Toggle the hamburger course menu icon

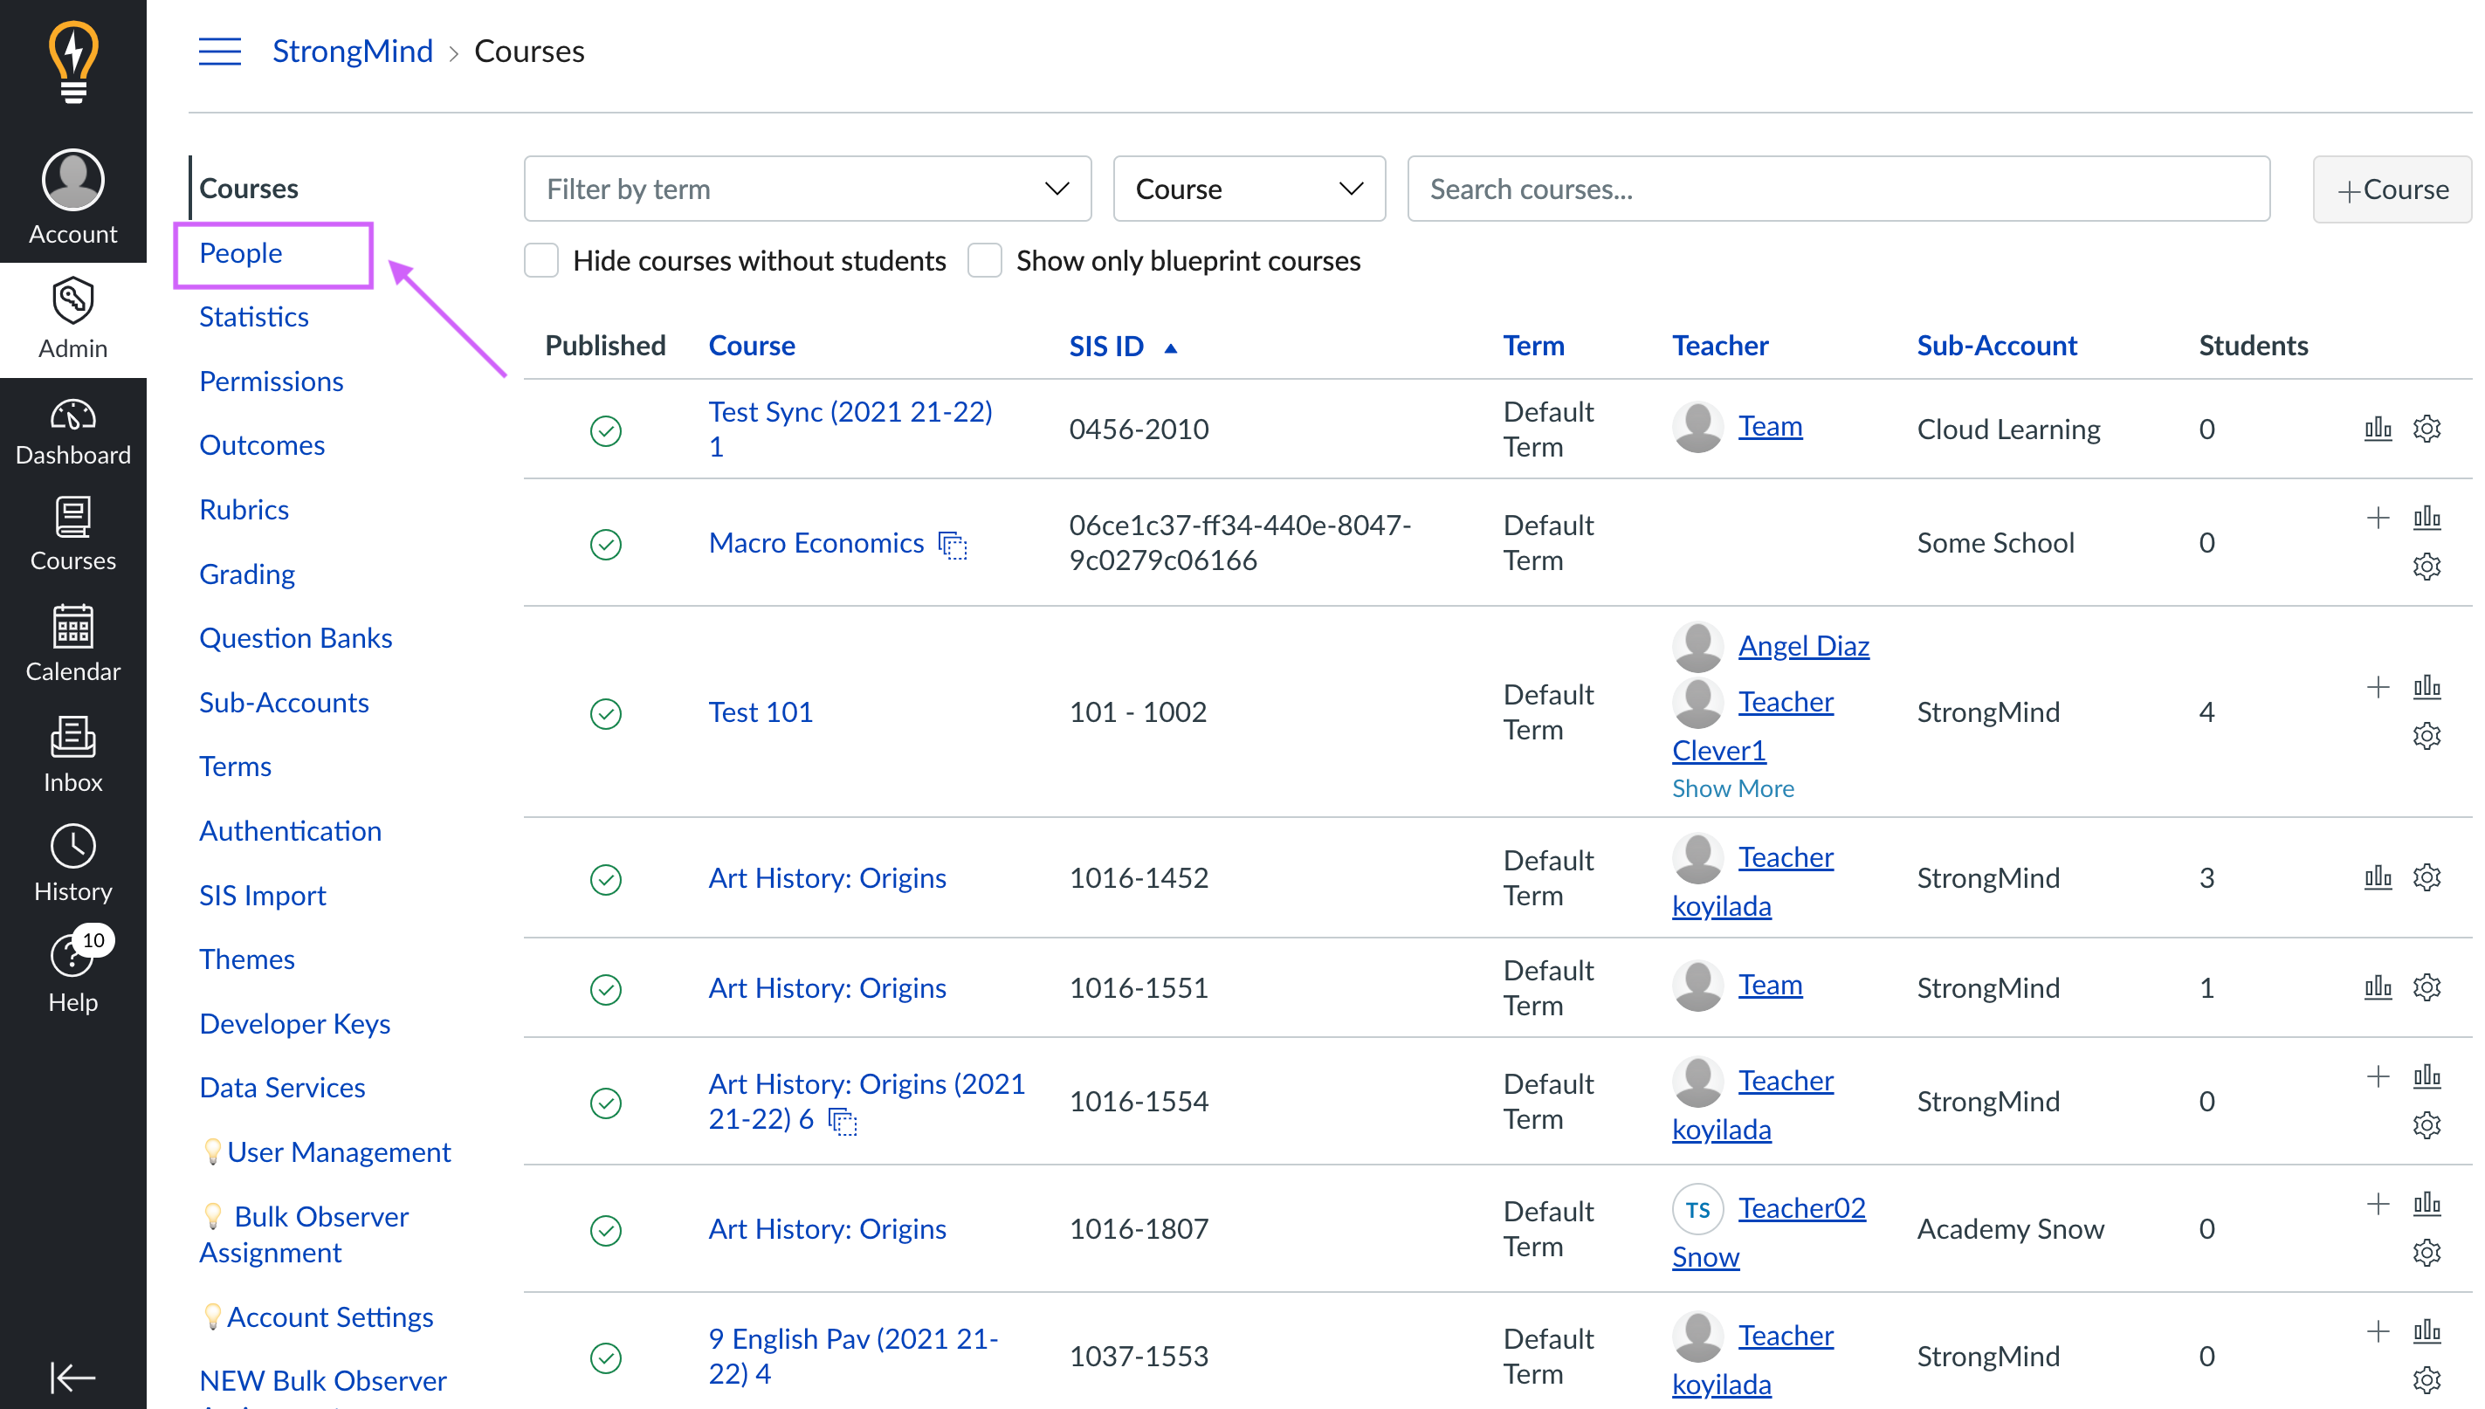click(x=220, y=52)
